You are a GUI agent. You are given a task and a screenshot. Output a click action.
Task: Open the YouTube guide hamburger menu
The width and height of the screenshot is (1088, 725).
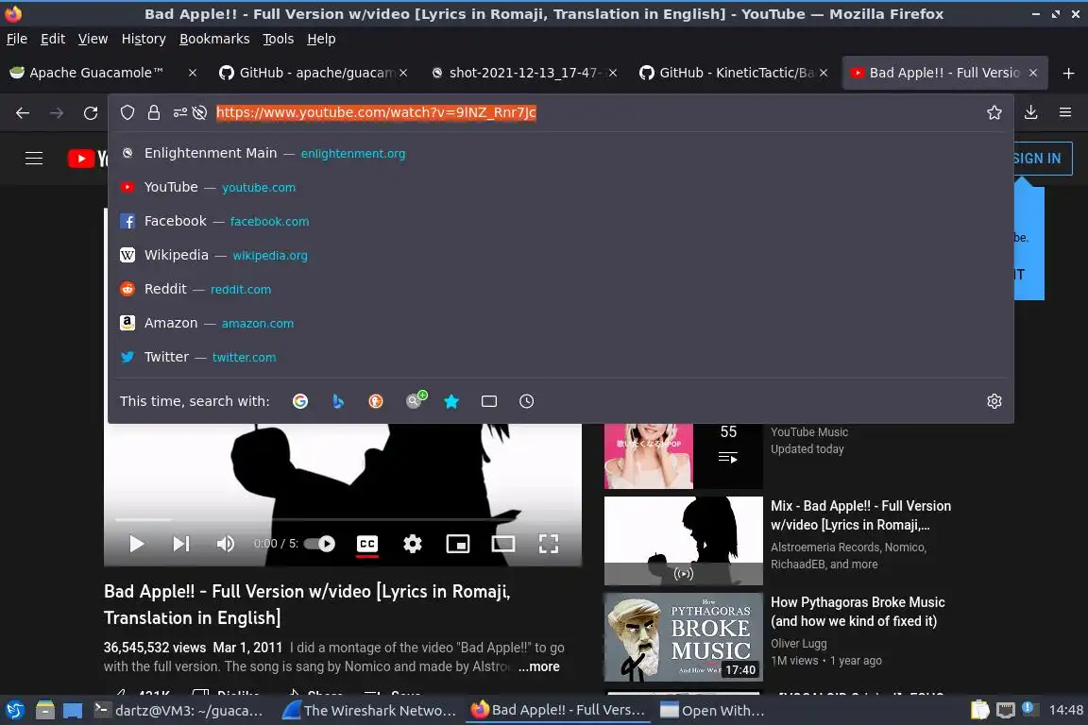[x=34, y=159]
